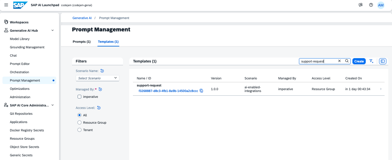Open support-request row details arrow
Screen dimensions: 392x160
click(381, 89)
